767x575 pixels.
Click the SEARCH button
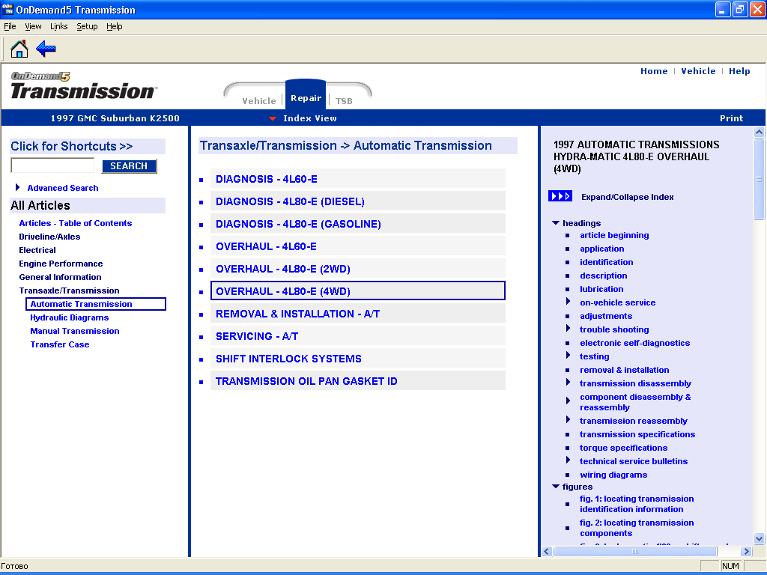pos(129,166)
